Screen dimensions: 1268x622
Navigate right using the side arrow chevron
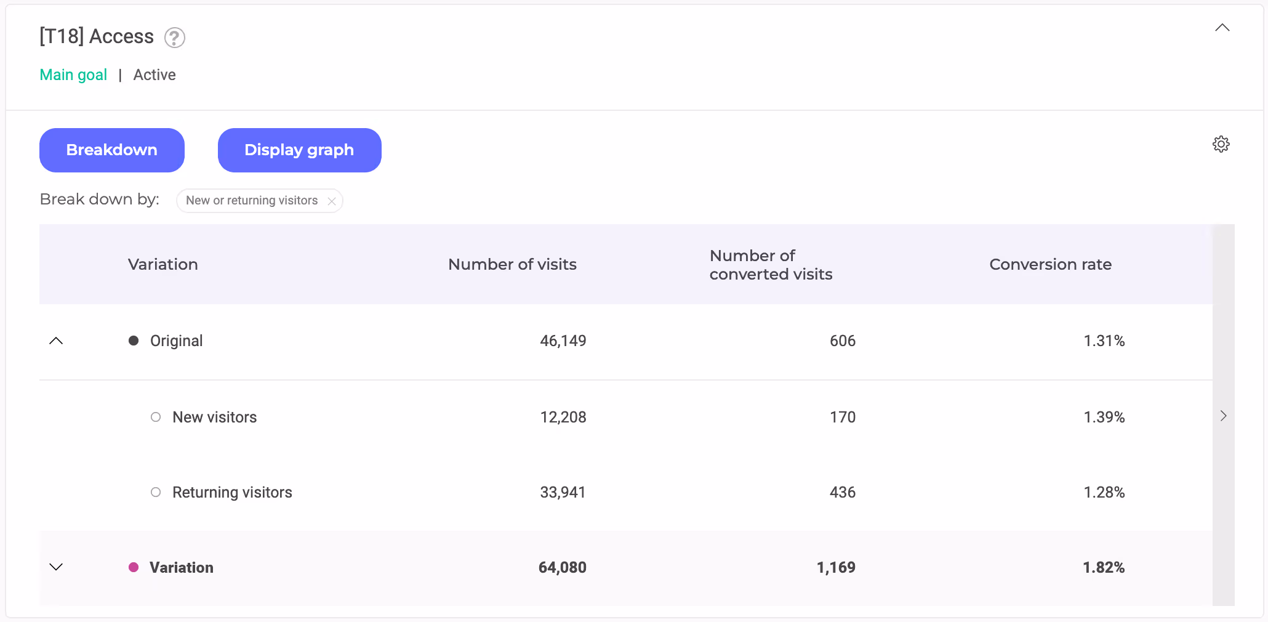(x=1223, y=416)
